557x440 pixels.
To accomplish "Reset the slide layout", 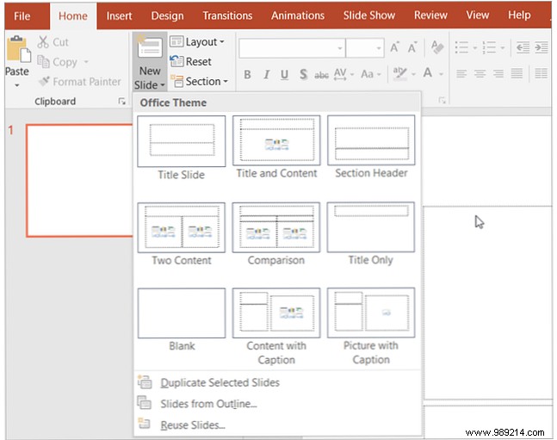I will tap(191, 61).
